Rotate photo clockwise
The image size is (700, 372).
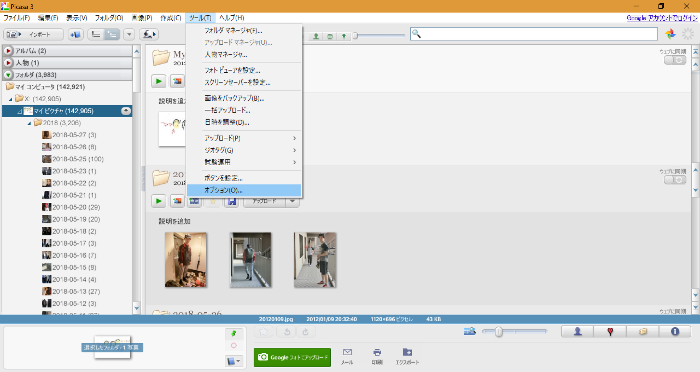pyautogui.click(x=306, y=332)
